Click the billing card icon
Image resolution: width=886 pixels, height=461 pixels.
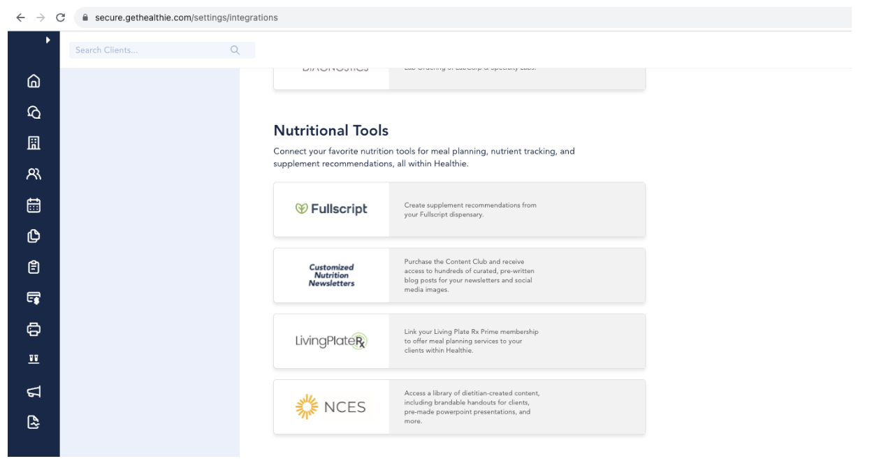[x=34, y=298]
